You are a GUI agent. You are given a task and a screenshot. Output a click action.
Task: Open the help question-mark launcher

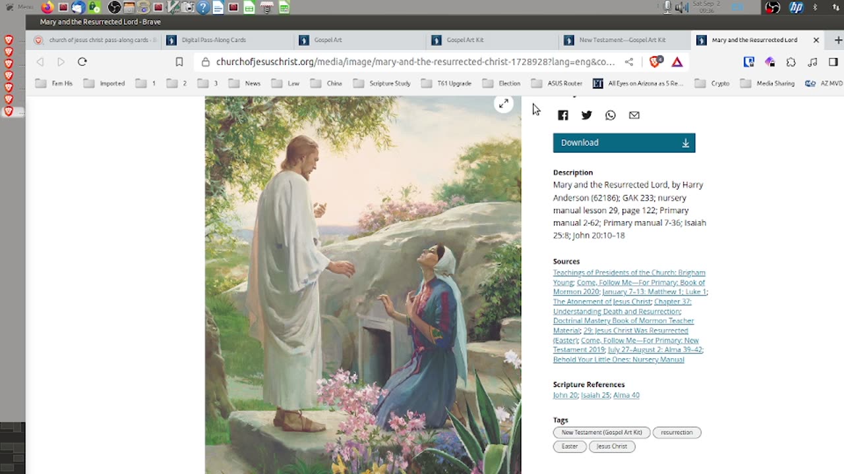(203, 7)
